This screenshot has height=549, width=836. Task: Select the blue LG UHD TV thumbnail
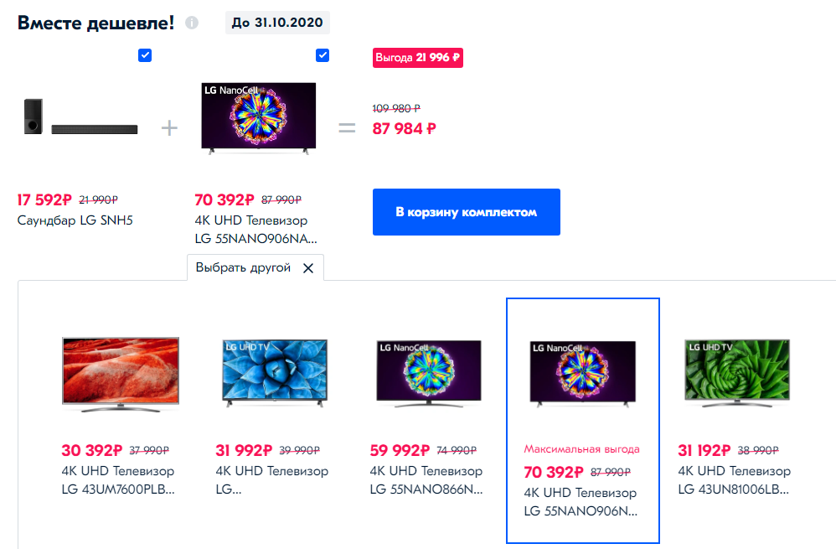275,371
